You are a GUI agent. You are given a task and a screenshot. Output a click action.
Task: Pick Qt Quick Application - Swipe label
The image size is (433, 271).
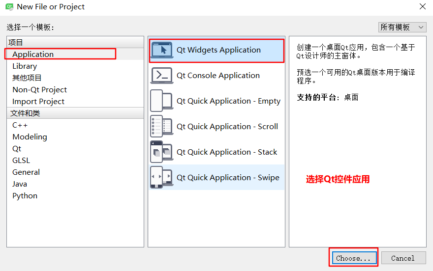(x=228, y=178)
